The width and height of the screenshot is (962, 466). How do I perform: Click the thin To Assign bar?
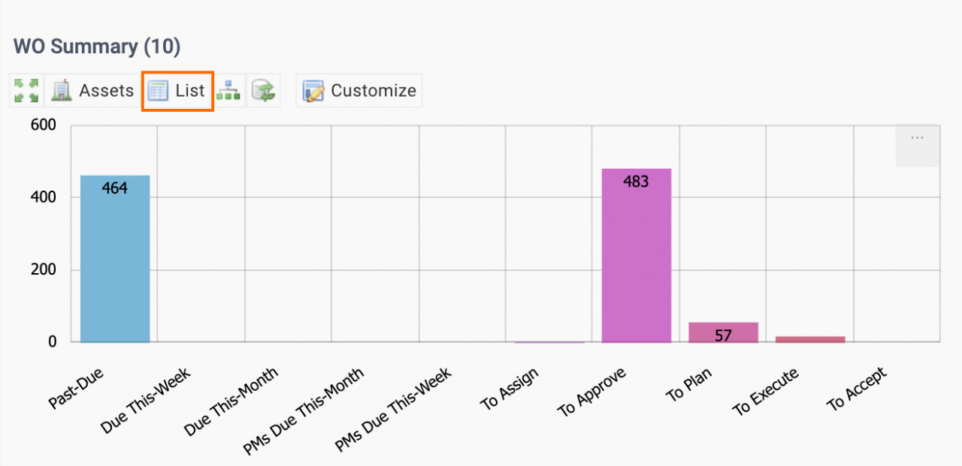[x=549, y=342]
